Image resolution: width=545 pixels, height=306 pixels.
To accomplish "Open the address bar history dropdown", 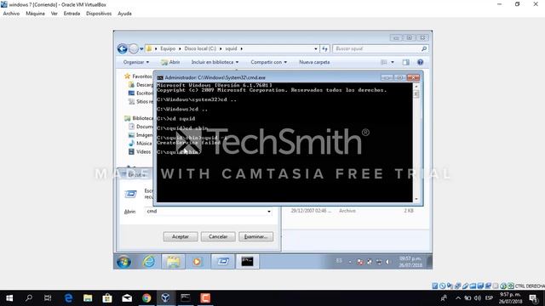I will pos(316,49).
